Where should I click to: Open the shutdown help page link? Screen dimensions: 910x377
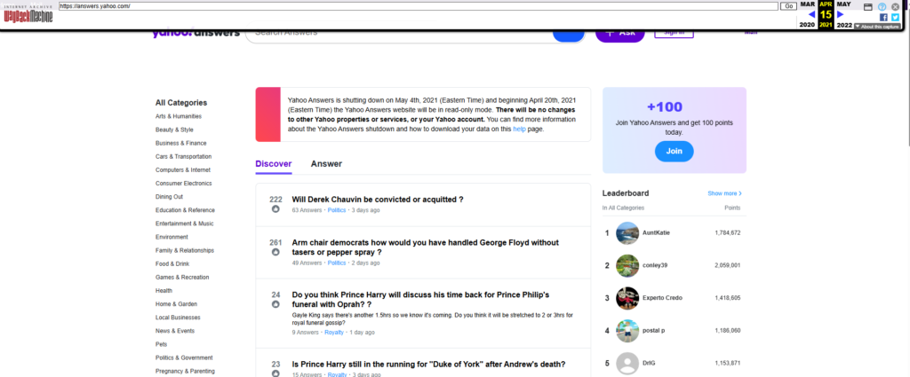point(519,130)
